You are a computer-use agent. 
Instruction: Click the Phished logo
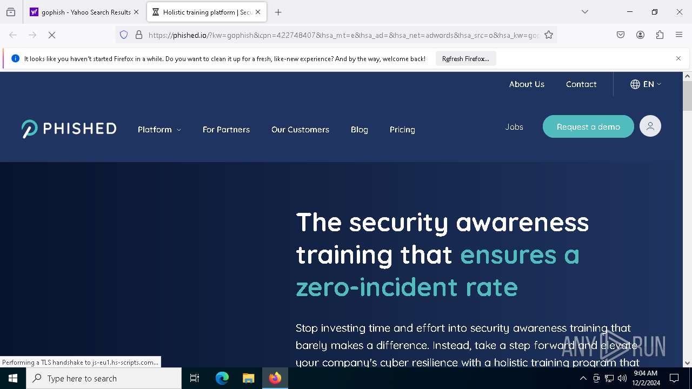coord(69,129)
